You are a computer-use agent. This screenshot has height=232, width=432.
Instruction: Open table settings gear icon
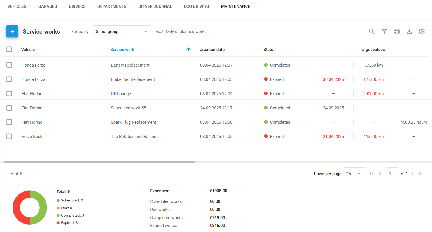tap(422, 31)
